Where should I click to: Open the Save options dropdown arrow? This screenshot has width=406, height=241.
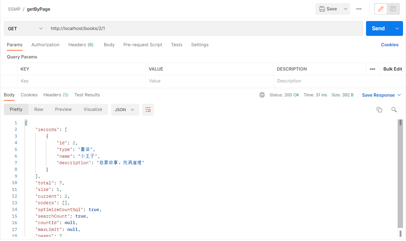pos(346,9)
